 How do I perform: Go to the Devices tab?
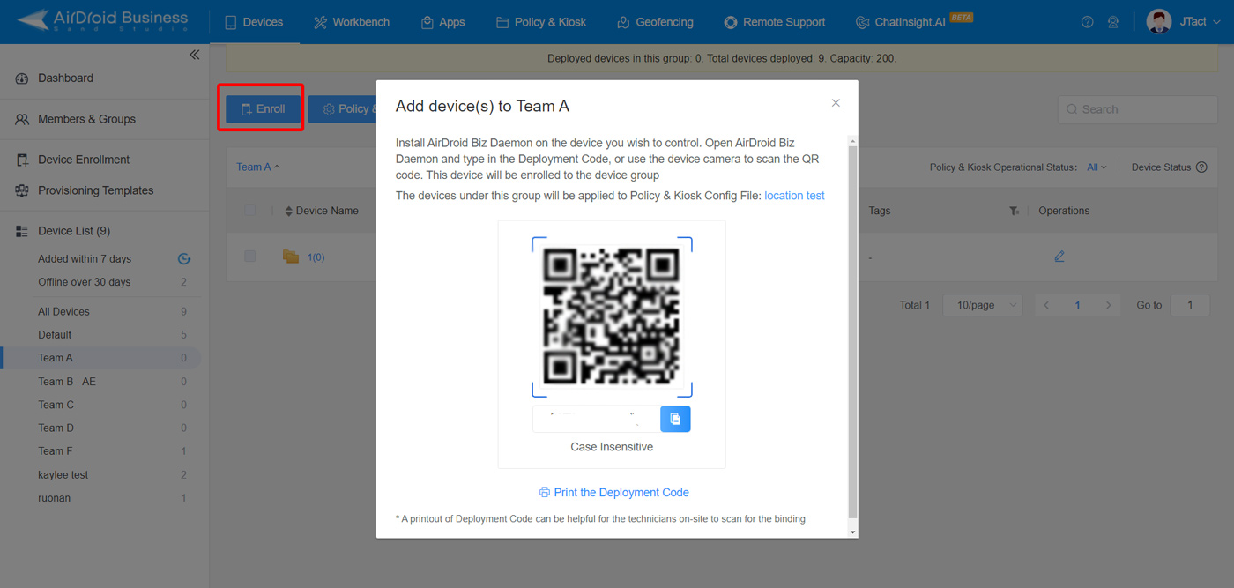[254, 22]
